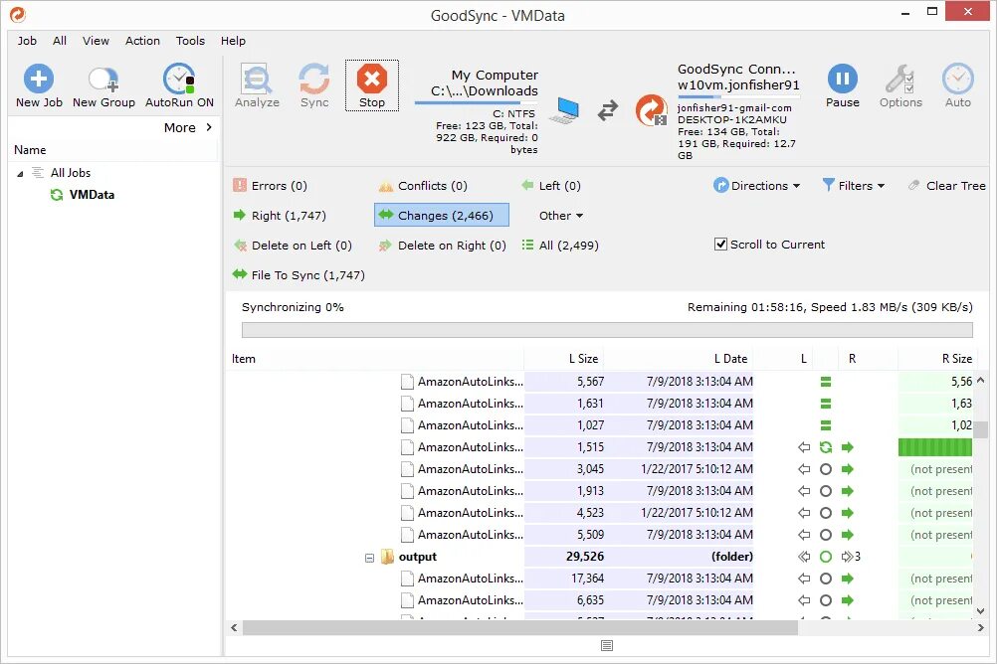Viewport: 997px width, 664px height.
Task: Open the Job menu
Action: [27, 41]
